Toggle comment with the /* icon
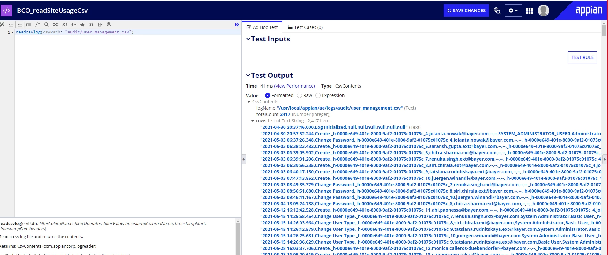This screenshot has height=255, width=608. pyautogui.click(x=38, y=25)
